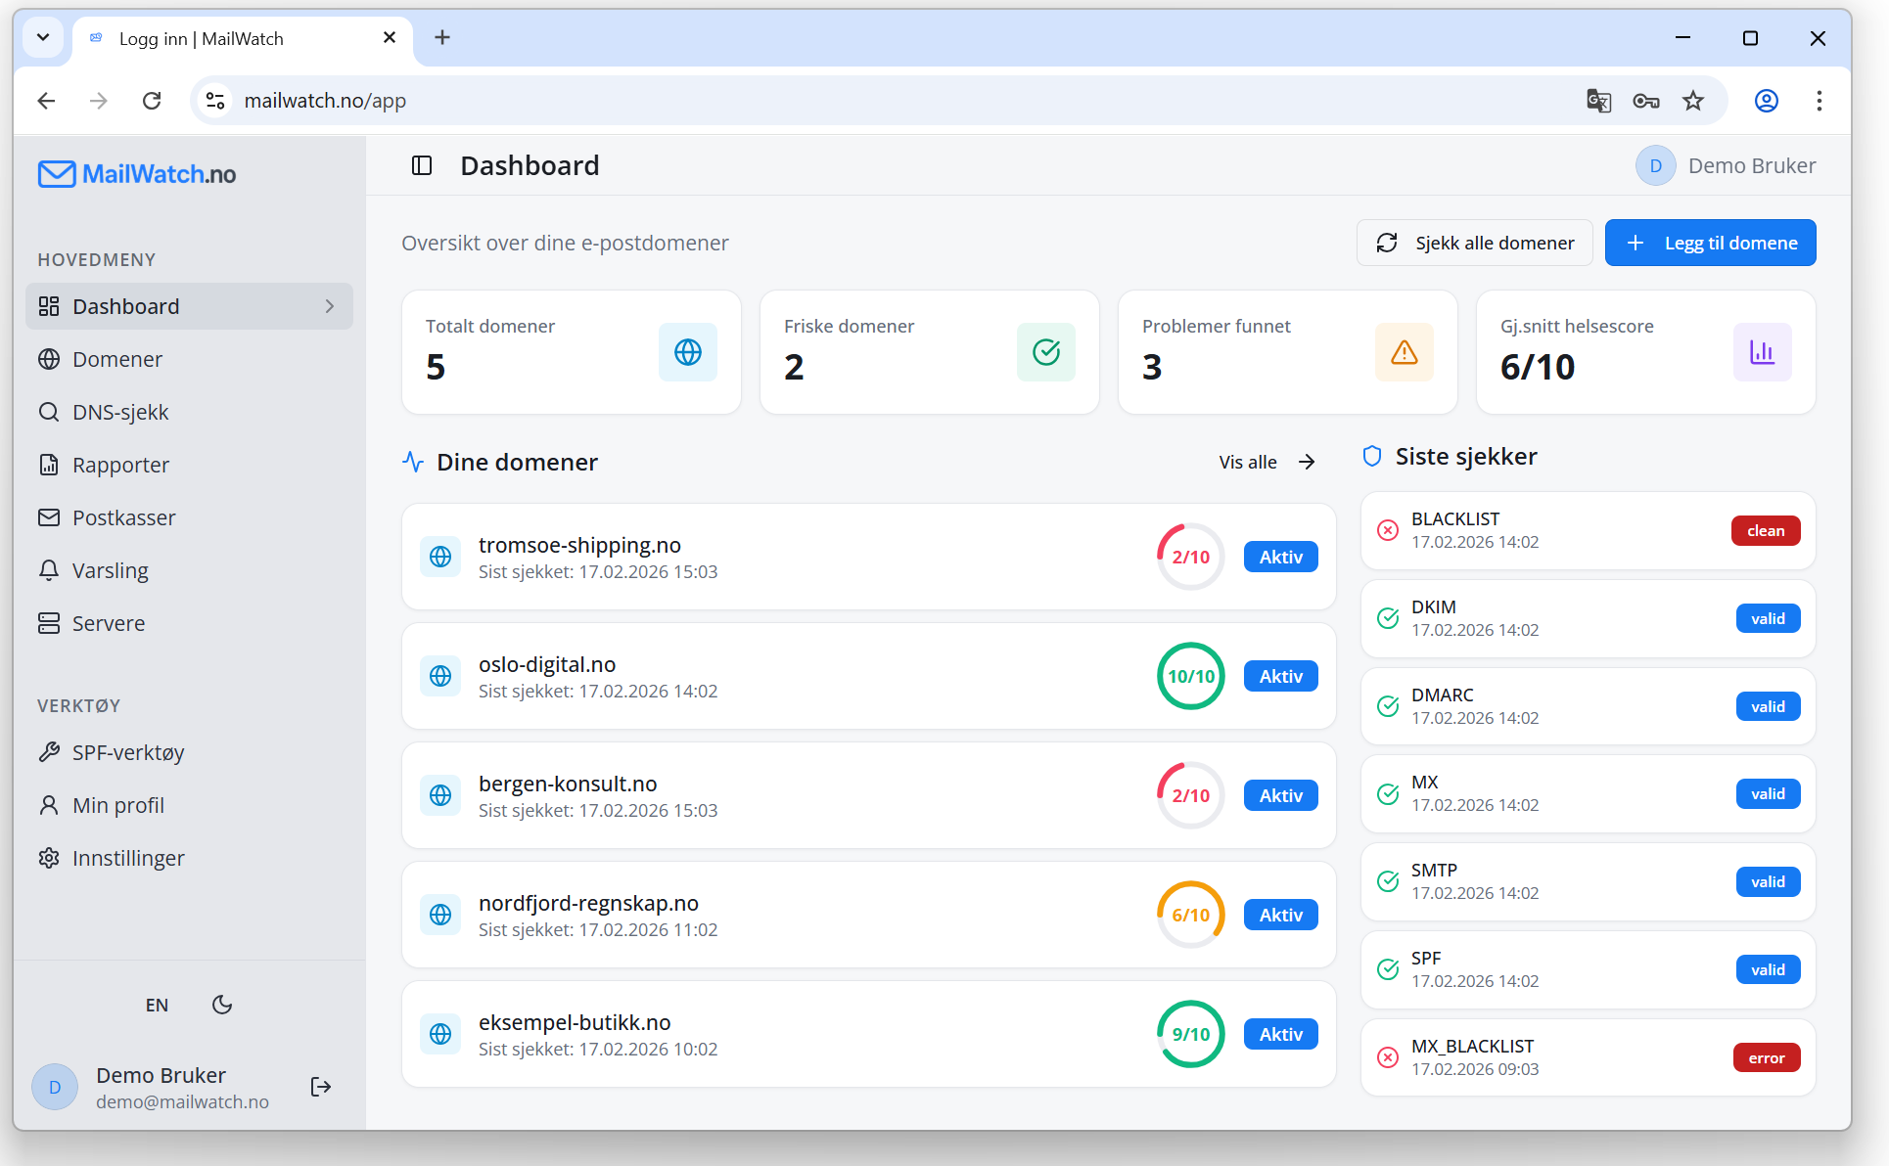Click the 10/10 score ring for oslo-digital.no
The image size is (1889, 1166).
point(1190,676)
